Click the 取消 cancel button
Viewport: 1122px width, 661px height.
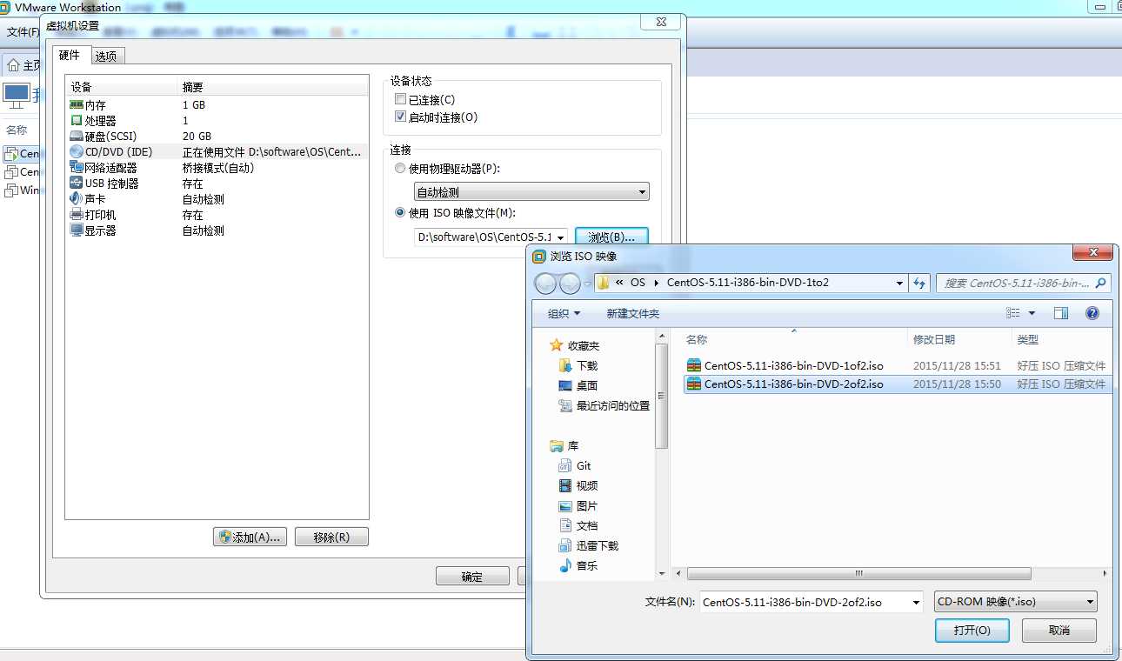point(1059,631)
